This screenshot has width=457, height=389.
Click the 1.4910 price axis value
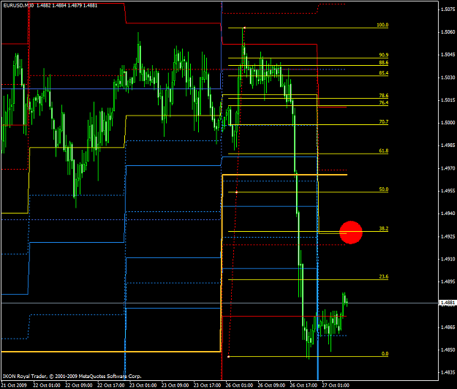[x=447, y=259]
